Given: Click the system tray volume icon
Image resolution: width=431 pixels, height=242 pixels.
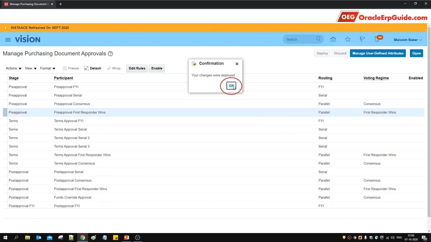Looking at the screenshot, I should tap(393, 238).
